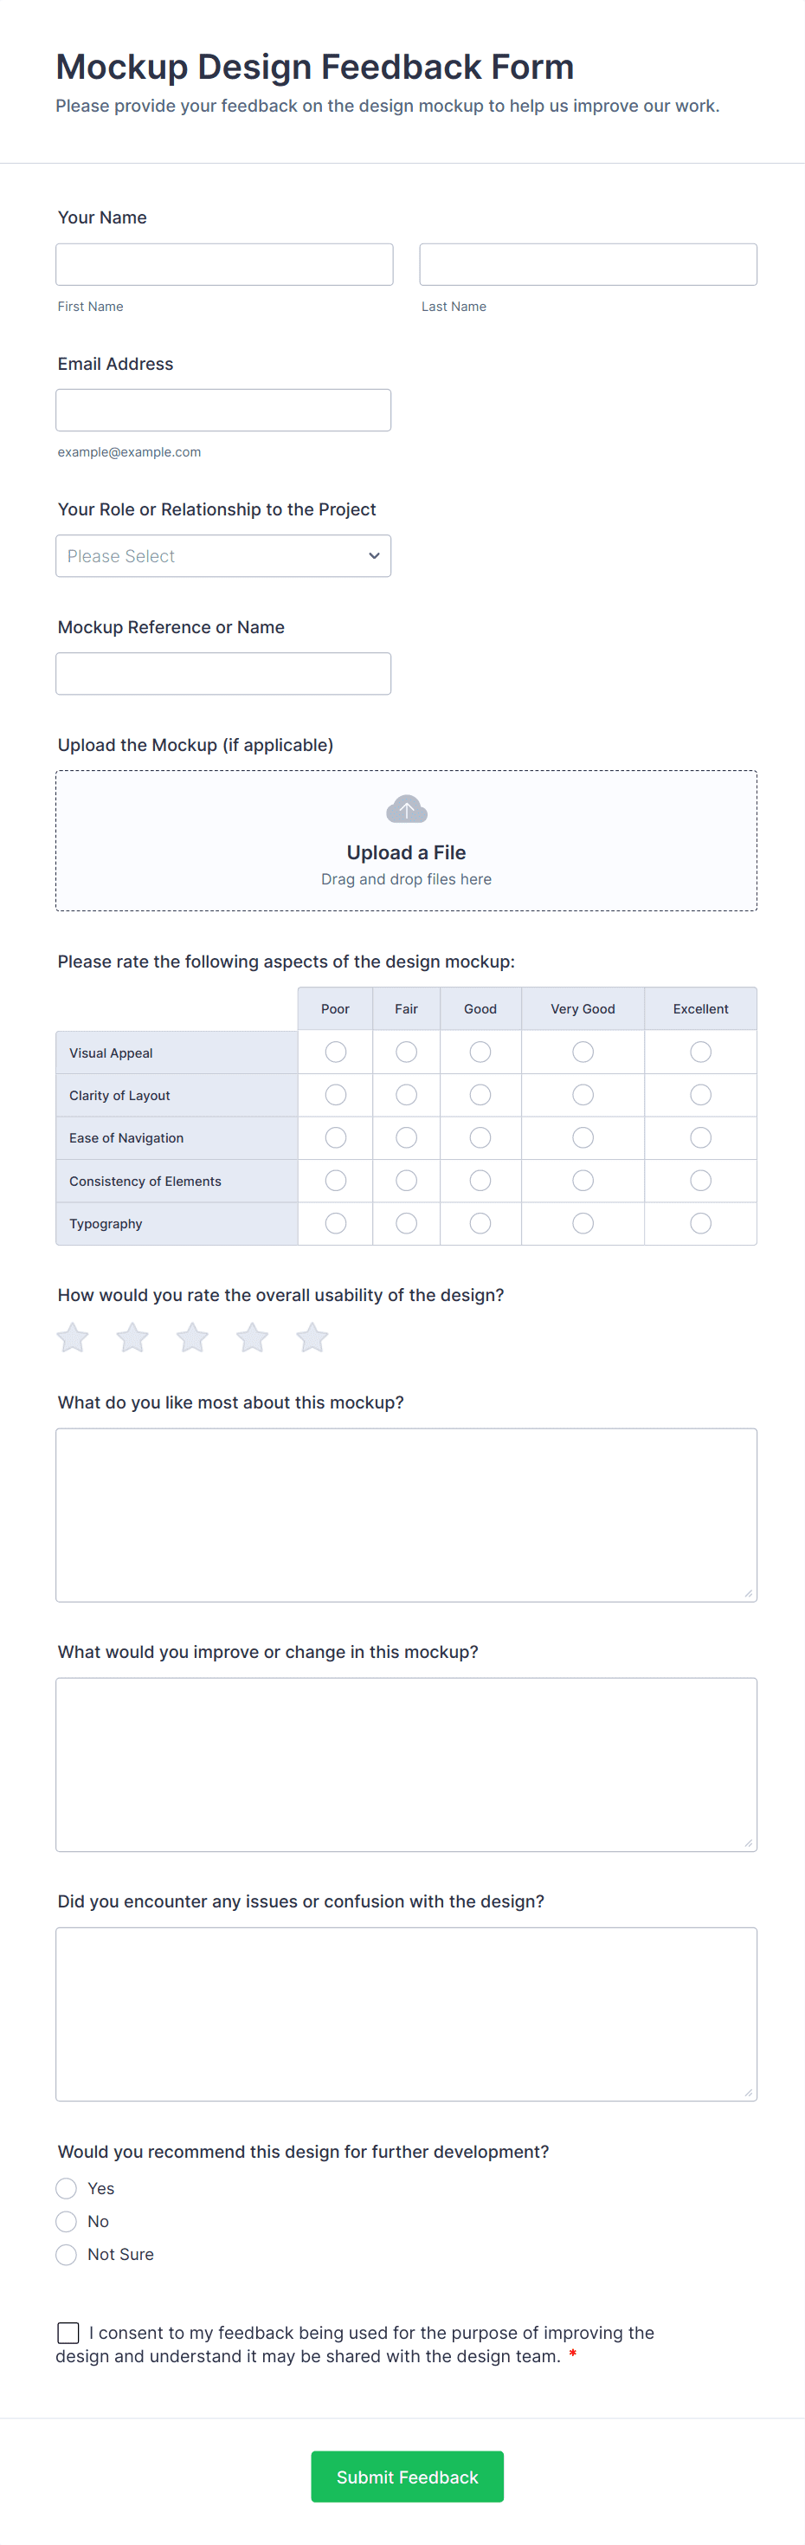Select Very Good for Ease of Navigation
The height and width of the screenshot is (2545, 805).
[582, 1137]
